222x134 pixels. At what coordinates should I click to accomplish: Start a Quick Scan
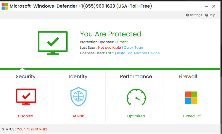pyautogui.click(x=133, y=48)
